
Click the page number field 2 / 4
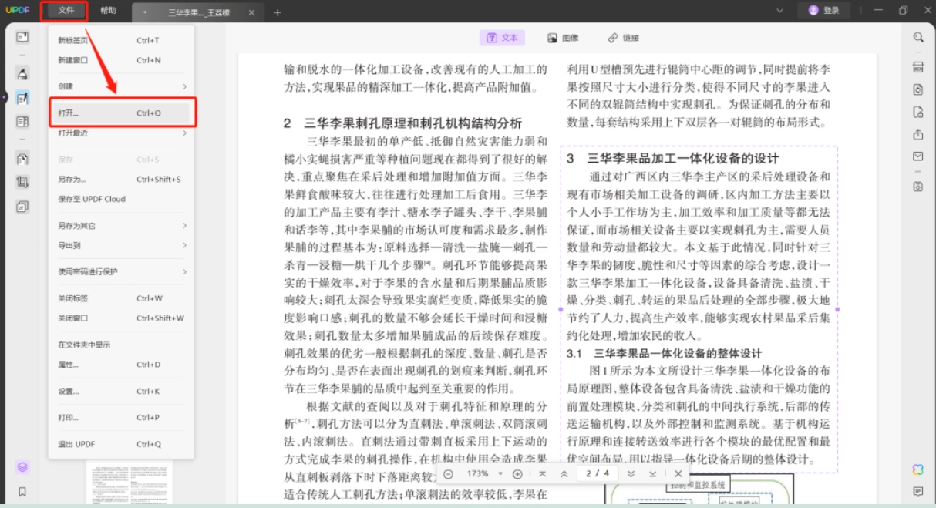(598, 473)
